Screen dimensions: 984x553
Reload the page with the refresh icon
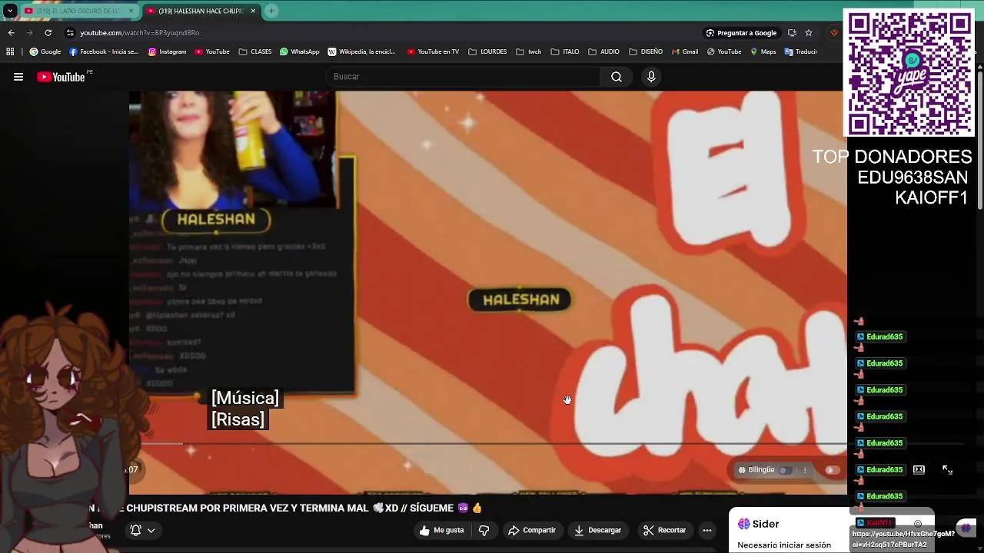48,33
